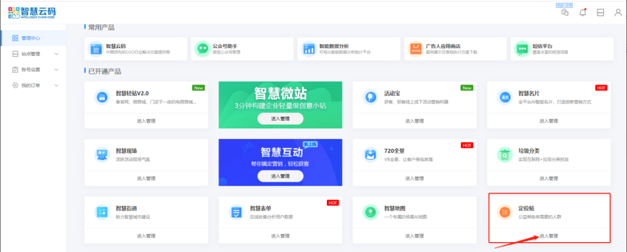Open the 智慧互动 banner thumbnail

280,162
